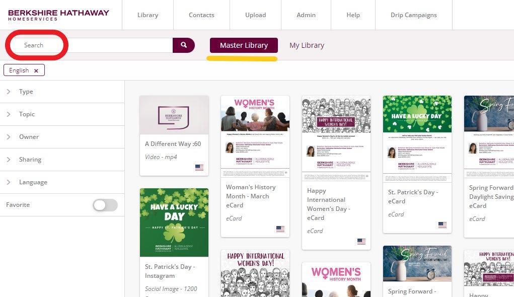Open Drip Campaigns menu
Screen dimensions: 514x297
[x=414, y=15]
